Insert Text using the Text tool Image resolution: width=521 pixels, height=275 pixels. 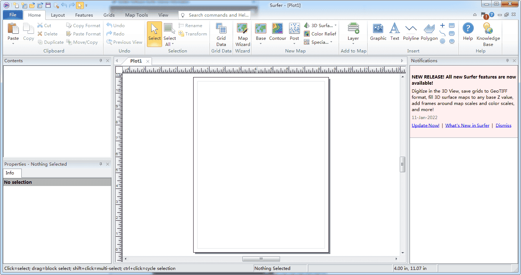click(395, 32)
